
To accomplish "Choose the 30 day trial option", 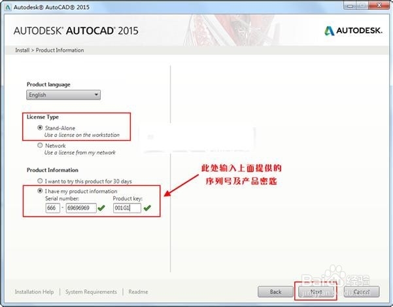I will coord(40,181).
